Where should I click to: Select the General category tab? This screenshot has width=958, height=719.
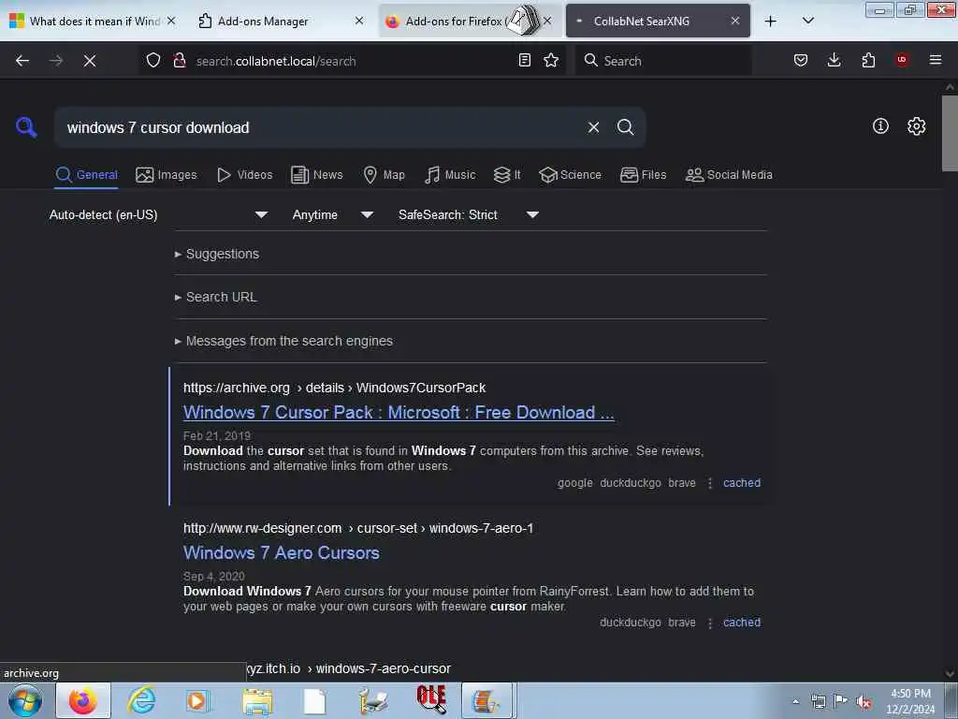point(86,175)
